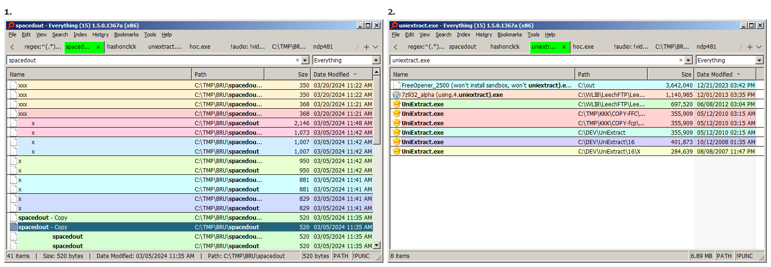Open the File menu in the spacedout window
Viewport: 771px width, 267px height.
point(12,34)
